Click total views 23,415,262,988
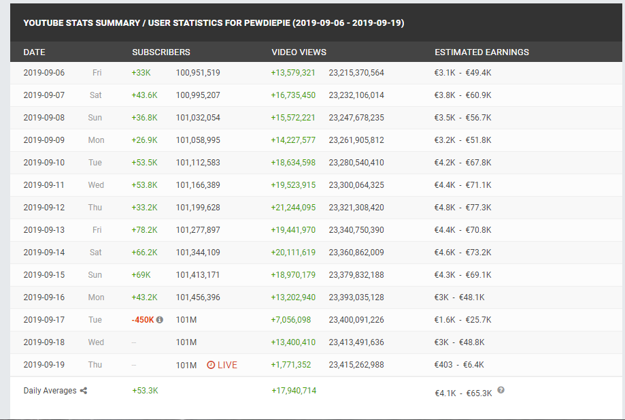This screenshot has width=625, height=420. 356,365
